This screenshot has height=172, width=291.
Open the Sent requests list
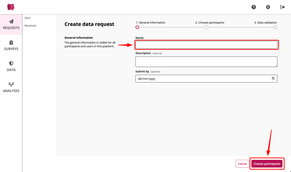point(27,18)
